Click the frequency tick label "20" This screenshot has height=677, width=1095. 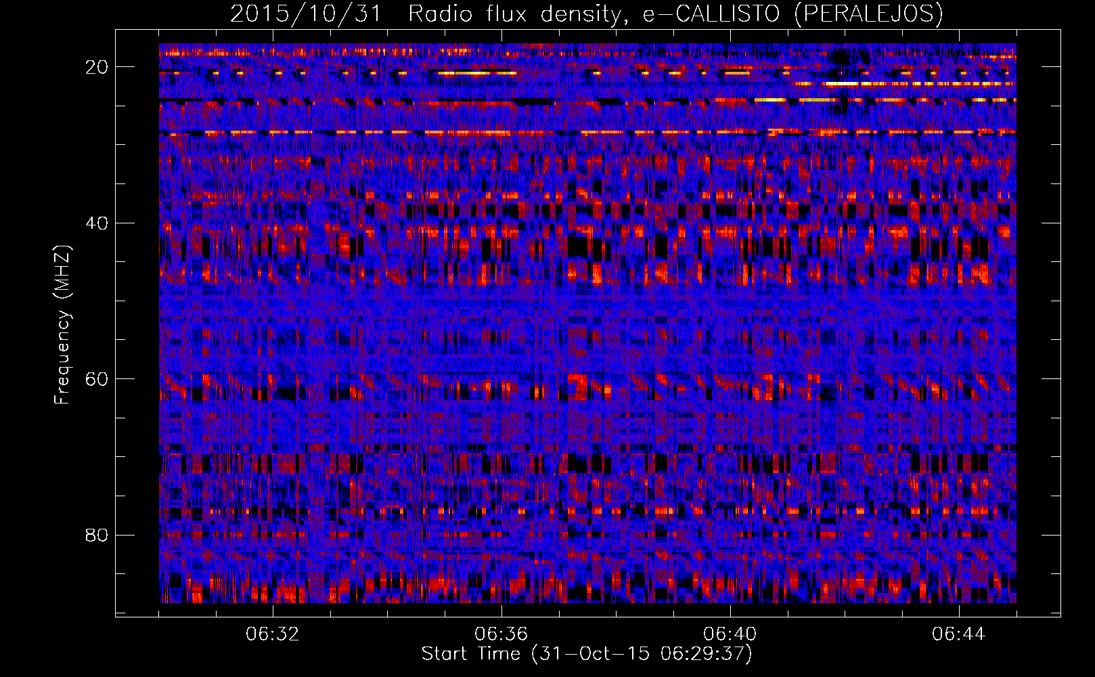click(97, 67)
